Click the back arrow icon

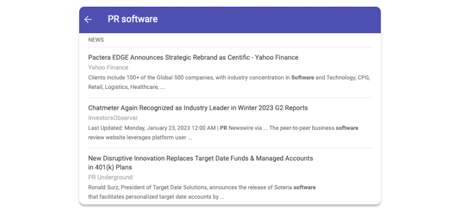[88, 19]
